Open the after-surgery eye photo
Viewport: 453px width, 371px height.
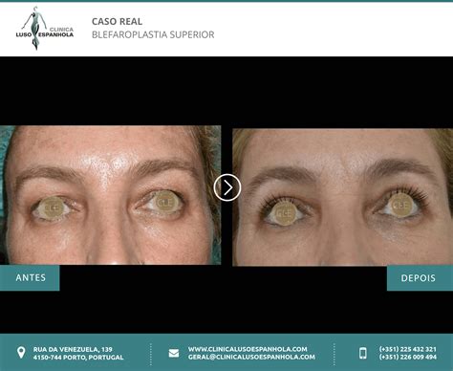point(342,197)
